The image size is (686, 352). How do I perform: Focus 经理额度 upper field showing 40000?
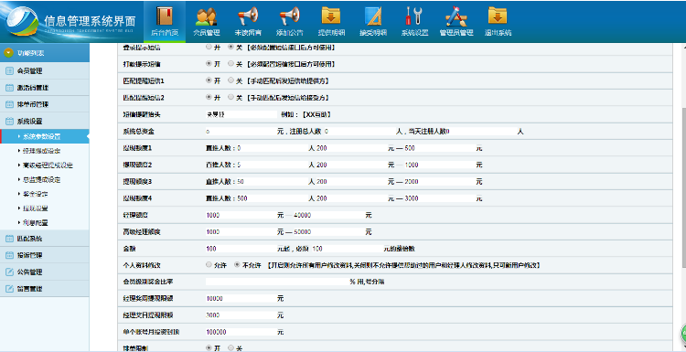tap(328, 215)
